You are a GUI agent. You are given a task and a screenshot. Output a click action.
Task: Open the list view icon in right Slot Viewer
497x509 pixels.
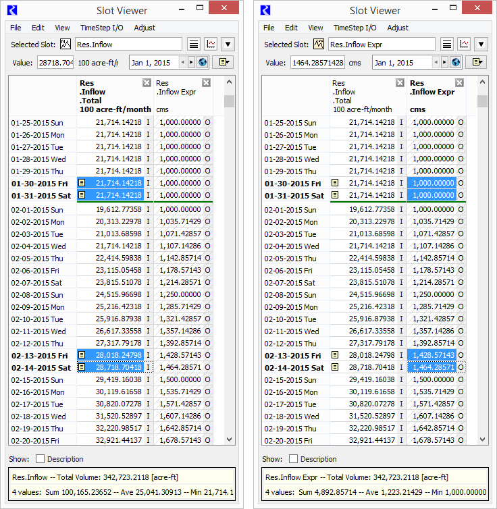click(447, 44)
